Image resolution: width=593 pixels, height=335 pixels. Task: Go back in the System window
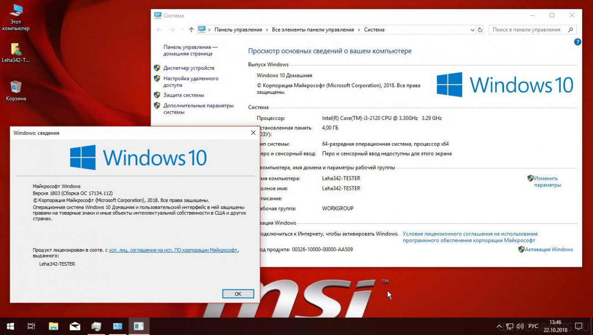159,30
